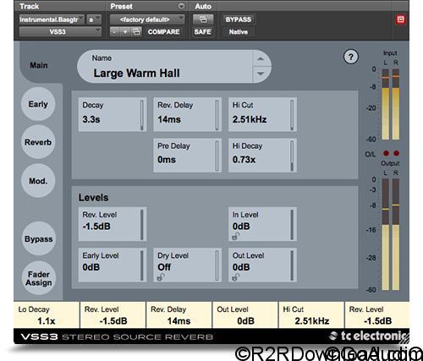This screenshot has height=361, width=423.
Task: Toggle the round Bypass button in sidebar
Action: pos(39,238)
